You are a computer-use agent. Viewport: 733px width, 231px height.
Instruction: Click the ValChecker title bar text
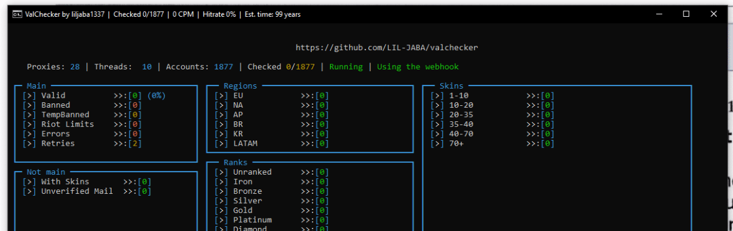point(162,14)
